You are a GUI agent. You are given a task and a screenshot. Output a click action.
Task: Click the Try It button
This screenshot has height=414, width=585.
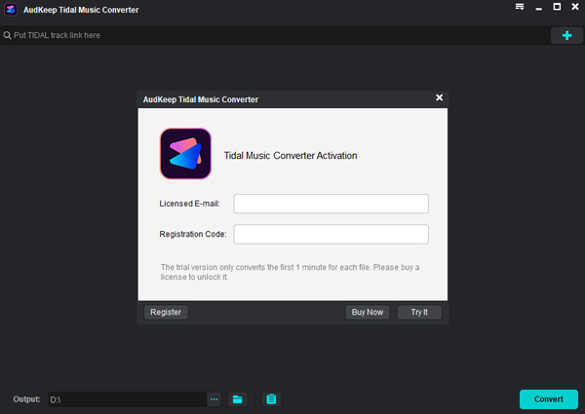(x=419, y=313)
